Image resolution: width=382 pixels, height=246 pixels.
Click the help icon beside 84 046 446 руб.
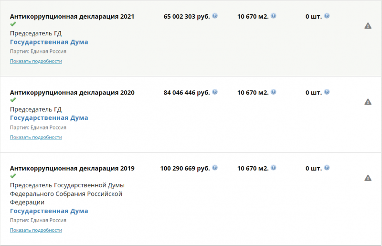214,92
